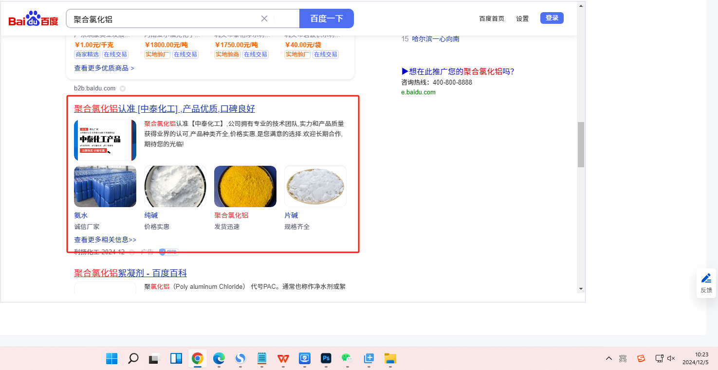Click the 纯碱 product link
This screenshot has height=370, width=718.
point(151,215)
